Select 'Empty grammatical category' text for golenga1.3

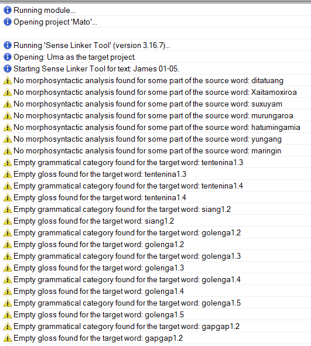point(127,256)
